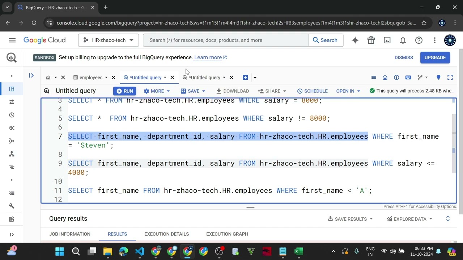
Task: Open JOB INFORMATION tab
Action: click(70, 234)
